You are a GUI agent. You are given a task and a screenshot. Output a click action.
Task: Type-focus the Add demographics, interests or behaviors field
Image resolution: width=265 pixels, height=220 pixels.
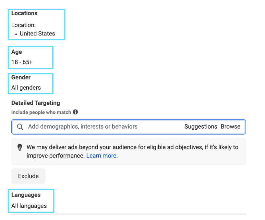point(97,127)
